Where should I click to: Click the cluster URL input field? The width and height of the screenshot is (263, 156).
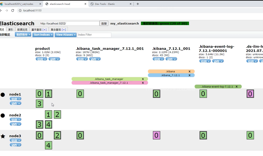tap(69, 24)
